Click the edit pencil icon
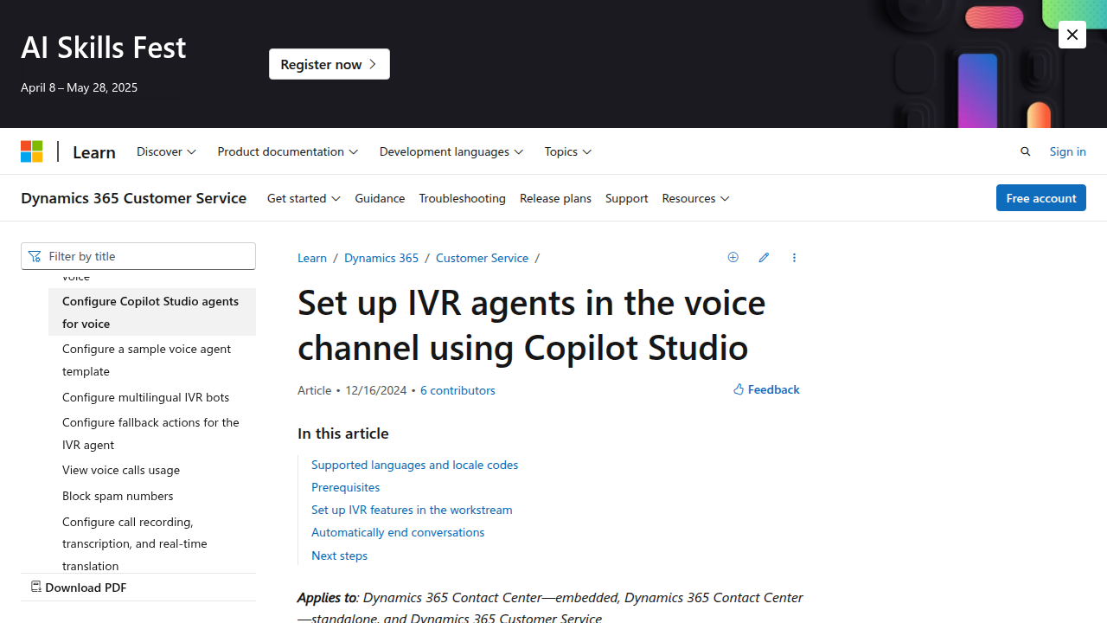The image size is (1107, 623). pyautogui.click(x=764, y=258)
